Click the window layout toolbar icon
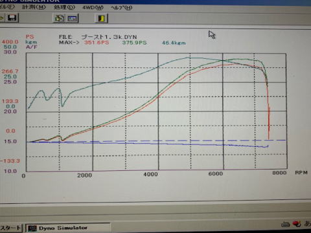311x233 pixels. click(x=72, y=19)
